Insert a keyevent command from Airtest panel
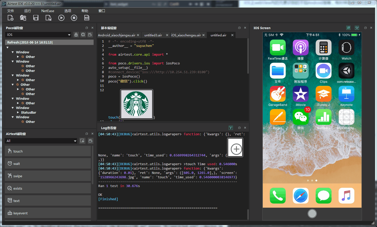 pyautogui.click(x=48, y=213)
